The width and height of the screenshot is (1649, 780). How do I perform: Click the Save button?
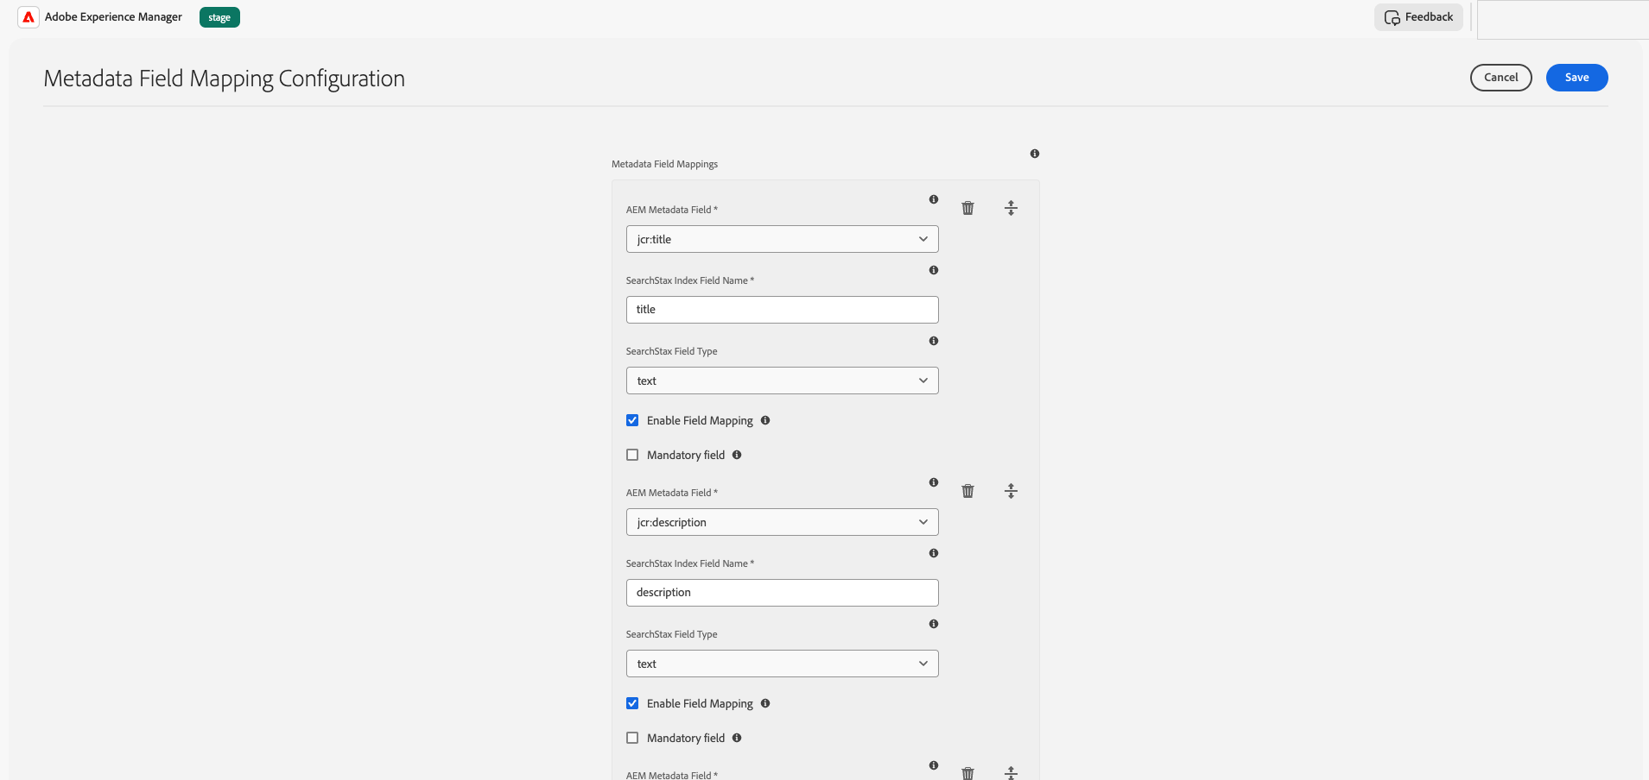click(1576, 78)
